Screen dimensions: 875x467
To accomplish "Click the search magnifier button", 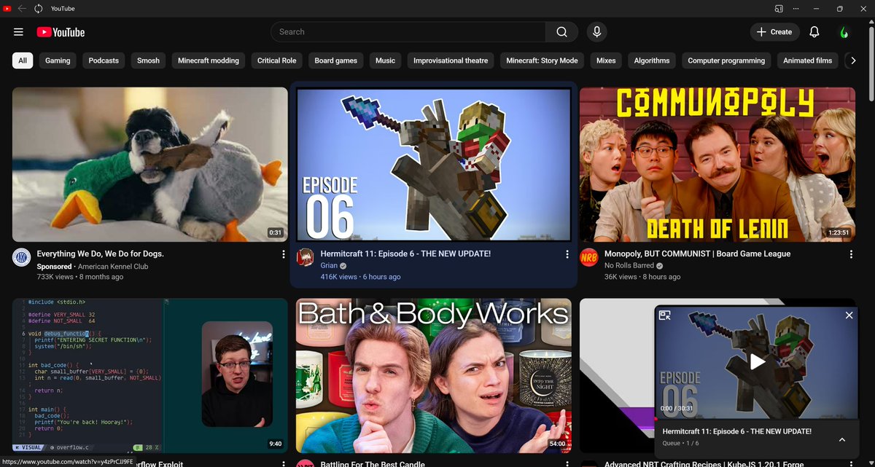I will click(x=561, y=32).
